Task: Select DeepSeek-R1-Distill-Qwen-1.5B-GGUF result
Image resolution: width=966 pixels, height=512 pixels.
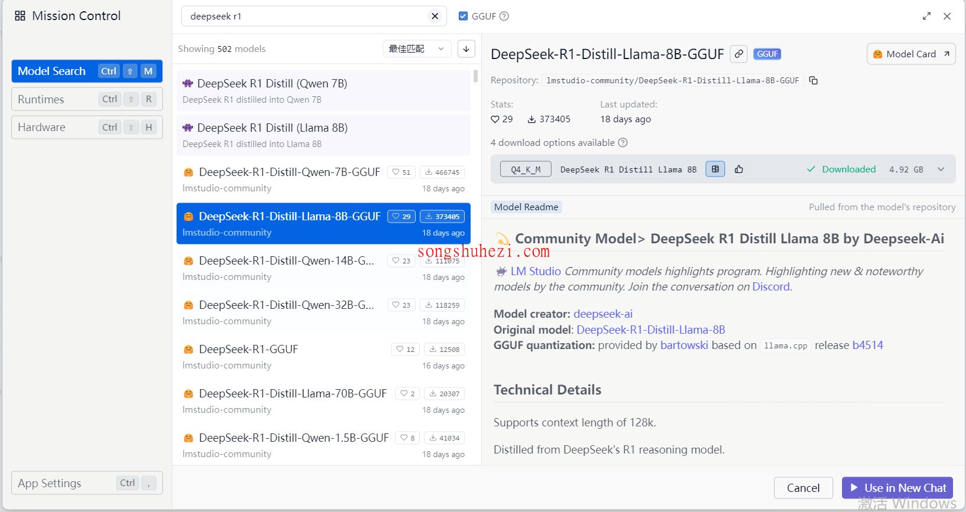Action: coord(324,445)
